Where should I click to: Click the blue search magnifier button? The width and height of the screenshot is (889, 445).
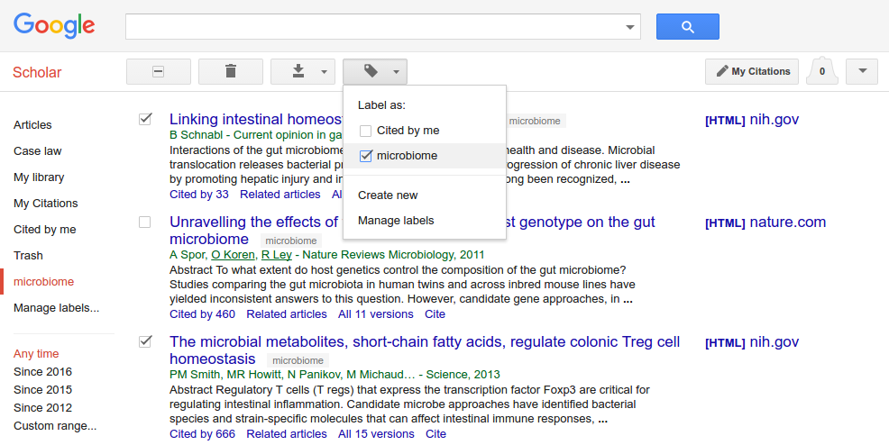click(x=687, y=27)
